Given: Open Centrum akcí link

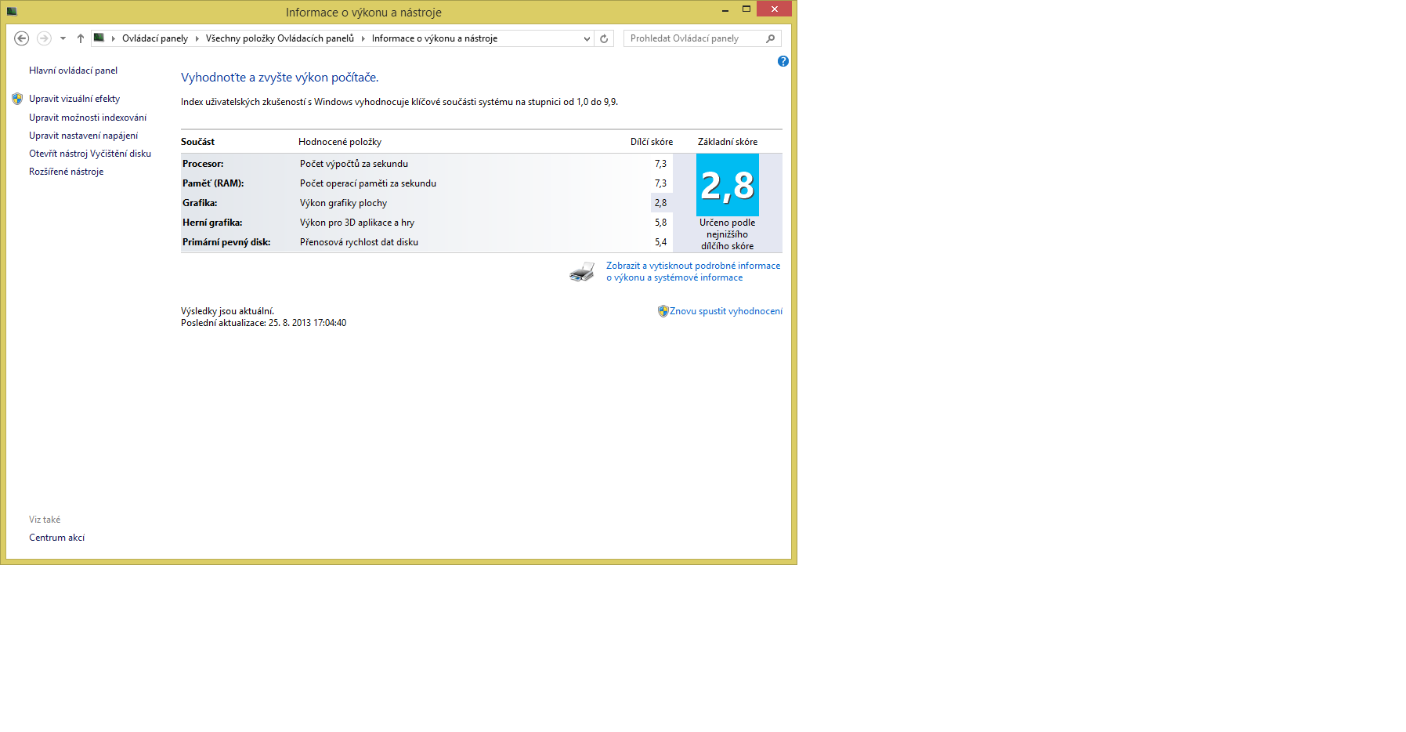Looking at the screenshot, I should tap(57, 538).
